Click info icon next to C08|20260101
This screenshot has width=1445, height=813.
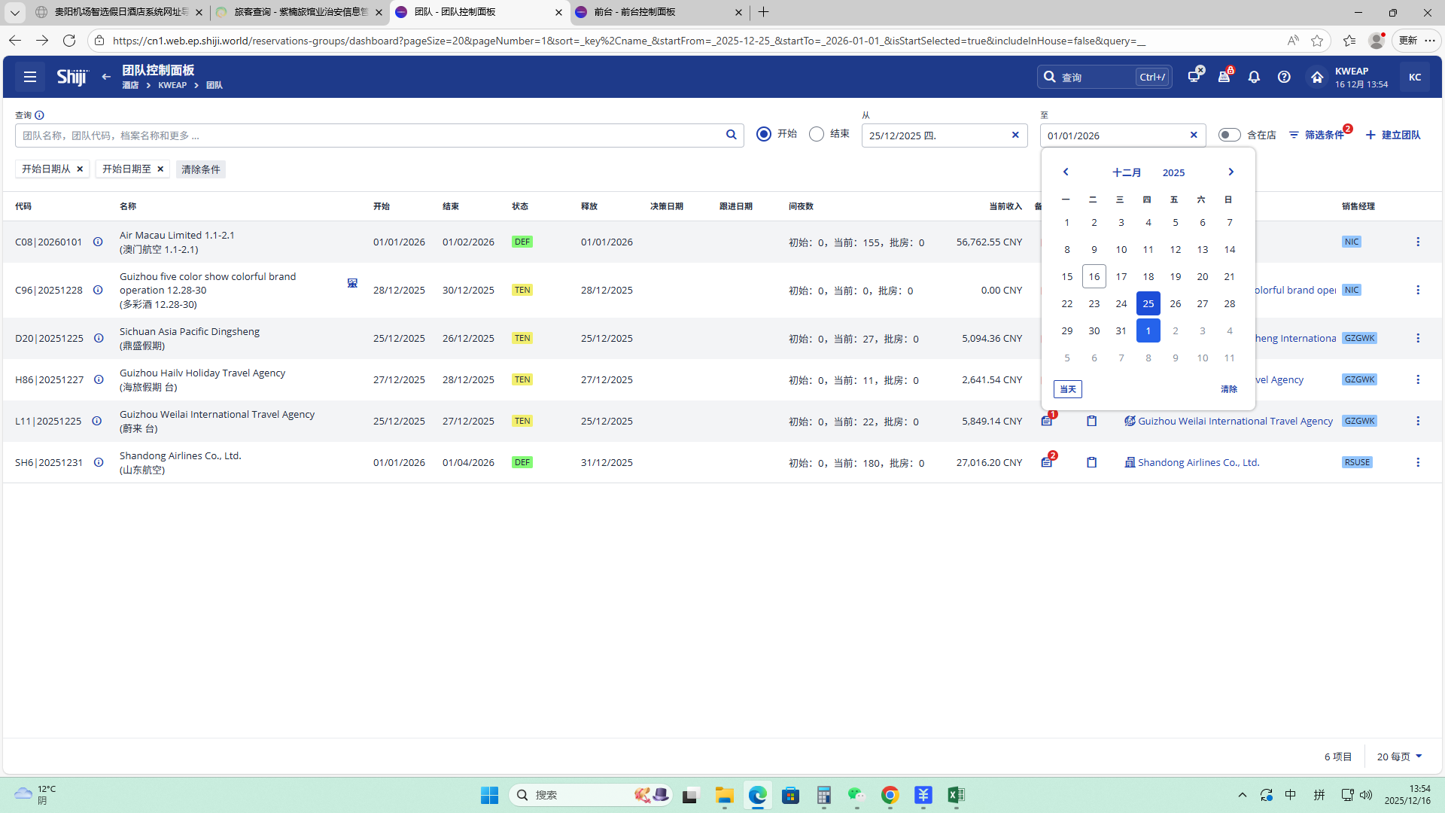(98, 242)
